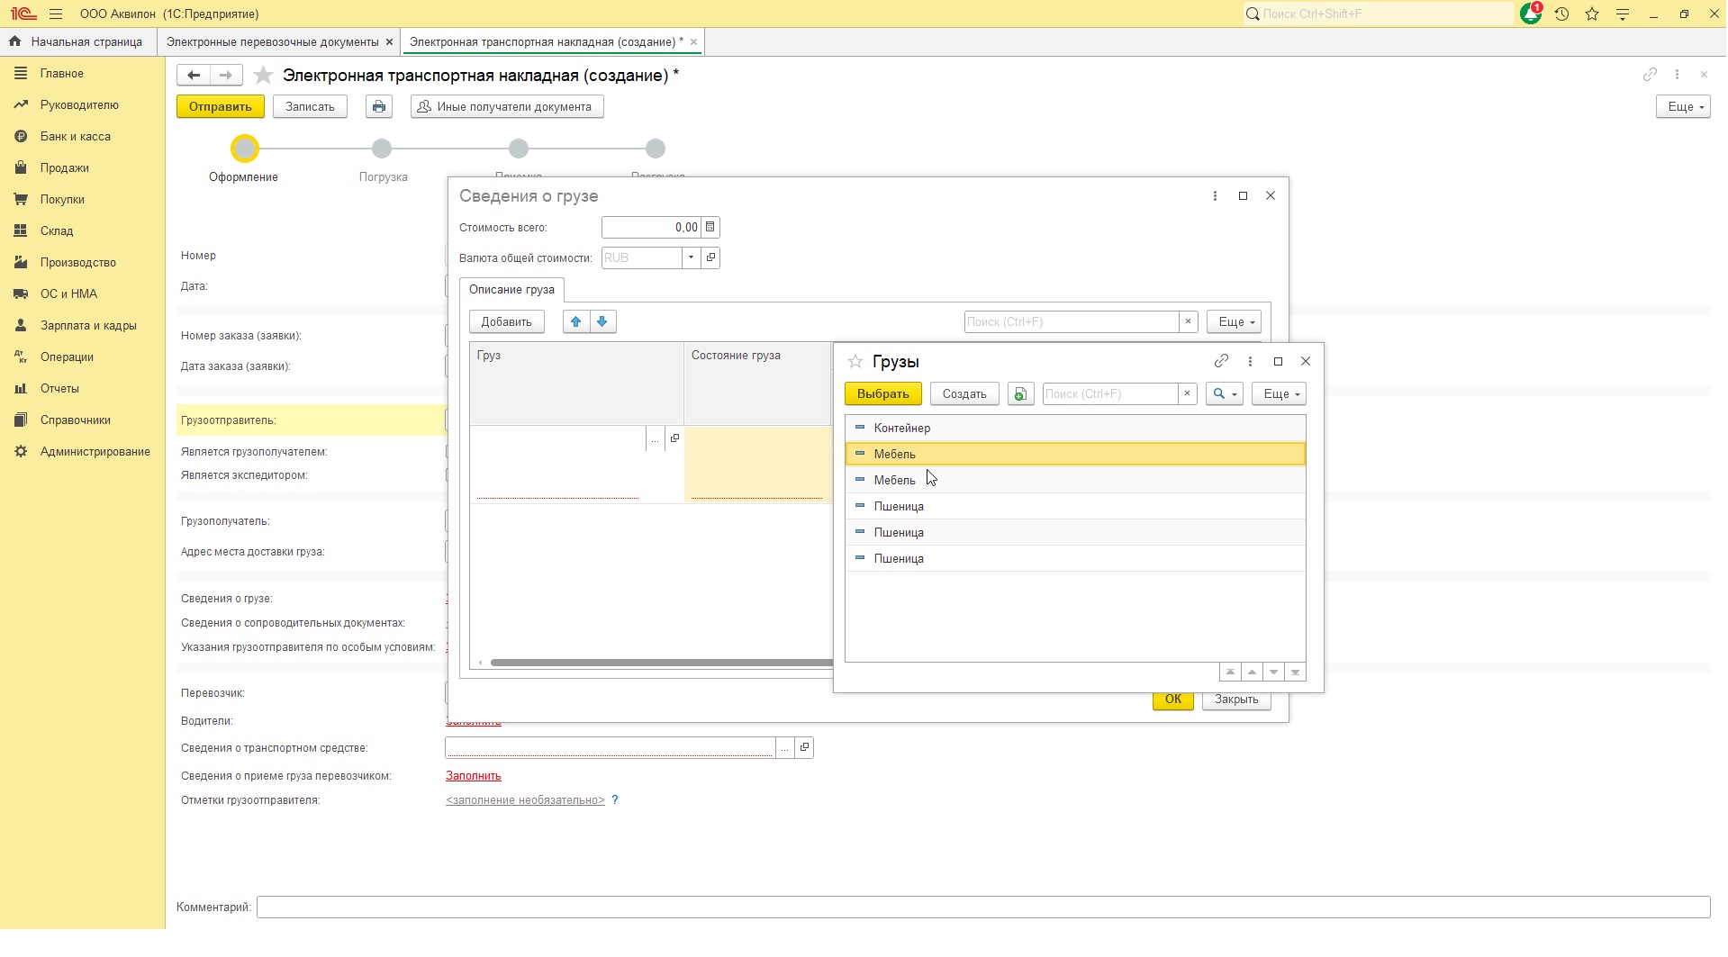This screenshot has width=1728, height=957.
Task: Click заполнение необязательно link
Action: point(525,800)
